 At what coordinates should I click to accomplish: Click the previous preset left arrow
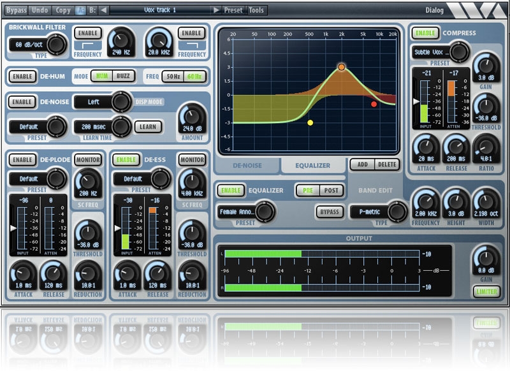(x=105, y=10)
